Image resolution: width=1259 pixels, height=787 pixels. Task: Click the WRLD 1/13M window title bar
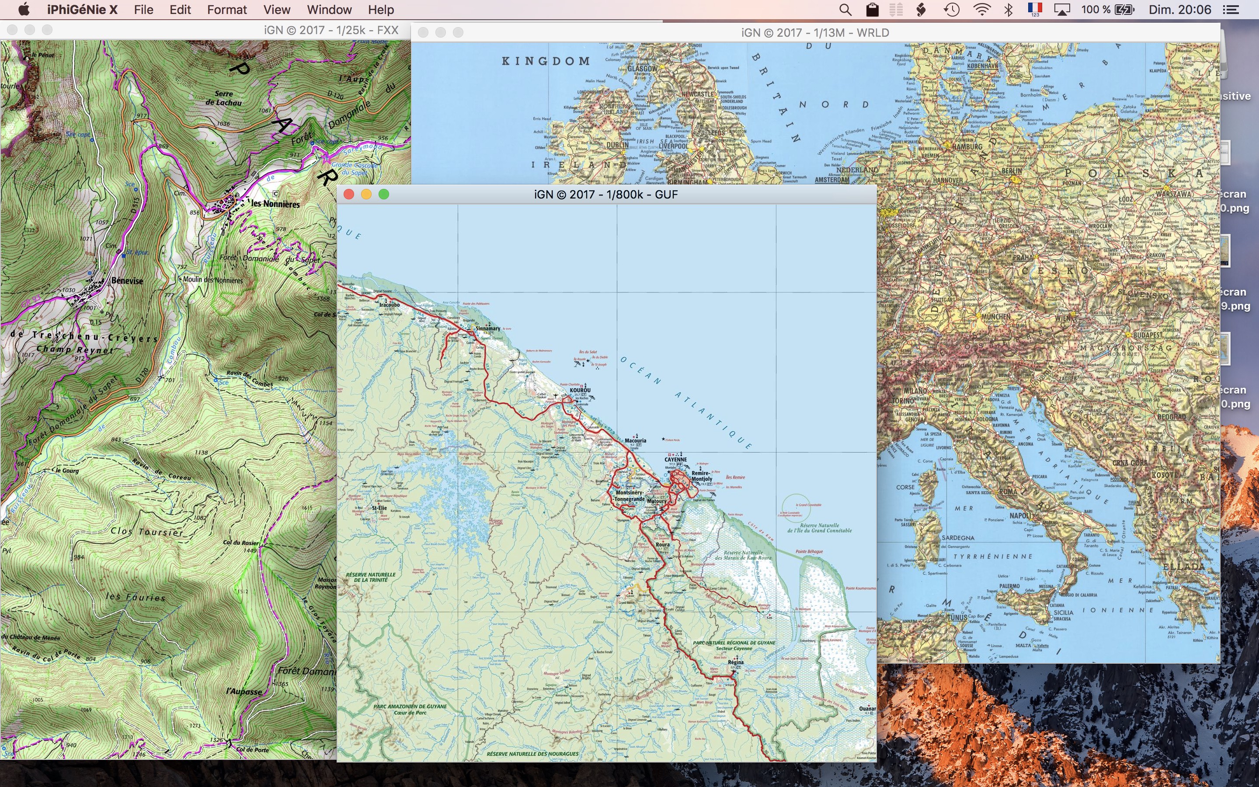coord(815,32)
